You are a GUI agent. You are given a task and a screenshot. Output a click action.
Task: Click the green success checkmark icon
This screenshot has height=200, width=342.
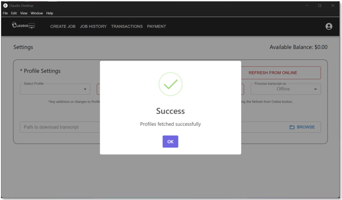click(170, 84)
